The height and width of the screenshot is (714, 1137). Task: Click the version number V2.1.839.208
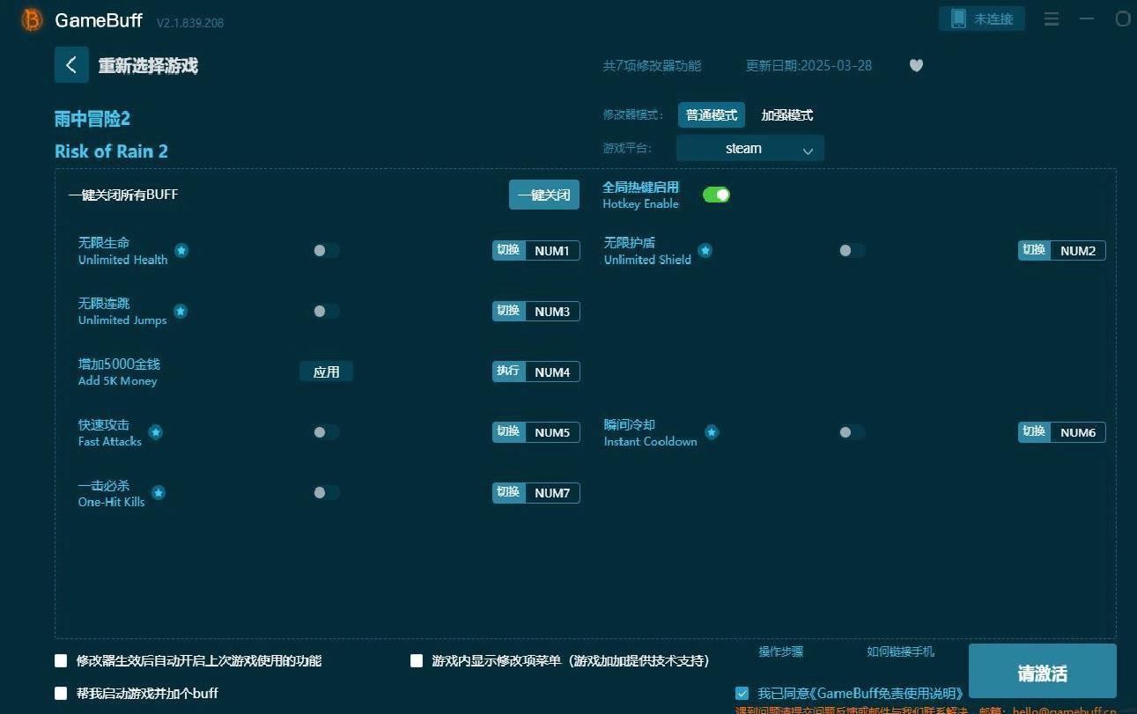[x=190, y=23]
